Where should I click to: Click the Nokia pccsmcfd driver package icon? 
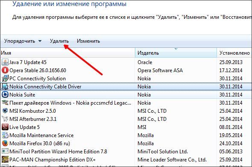(x=5, y=103)
